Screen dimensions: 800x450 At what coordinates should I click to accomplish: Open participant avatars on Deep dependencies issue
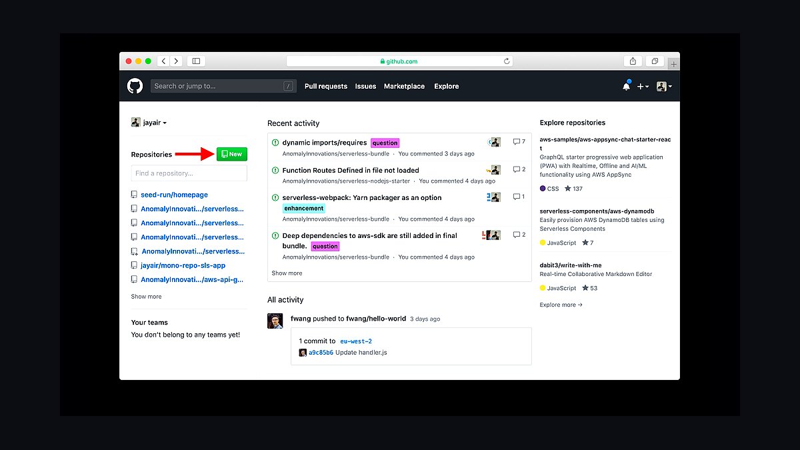pyautogui.click(x=491, y=235)
